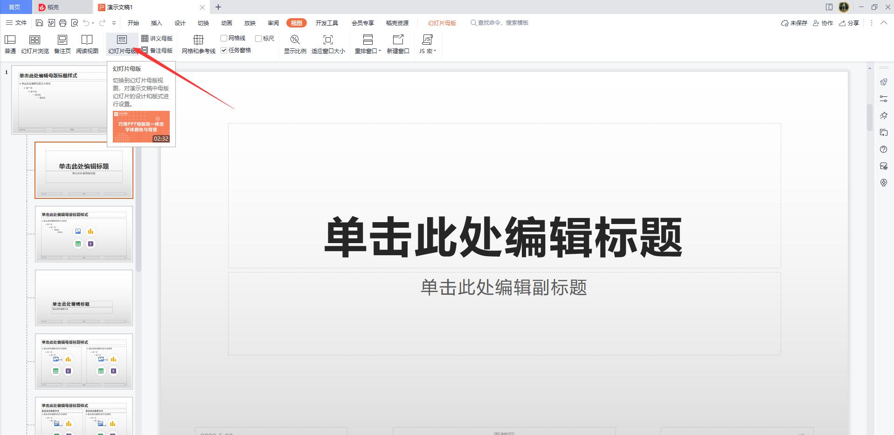The width and height of the screenshot is (894, 435).
Task: Open a new tab with plus button
Action: (x=218, y=7)
